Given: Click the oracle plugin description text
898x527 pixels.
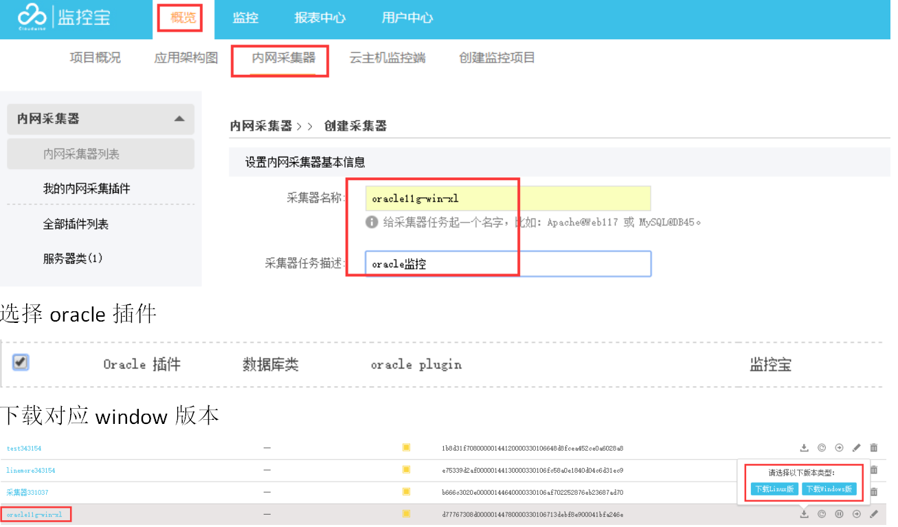Looking at the screenshot, I should (416, 364).
